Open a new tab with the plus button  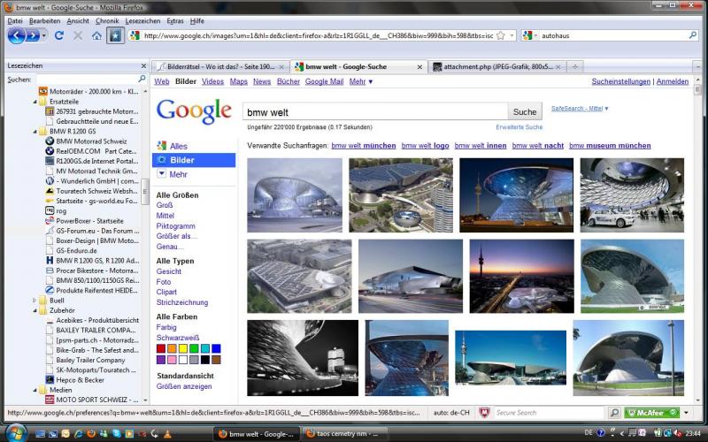[x=574, y=67]
